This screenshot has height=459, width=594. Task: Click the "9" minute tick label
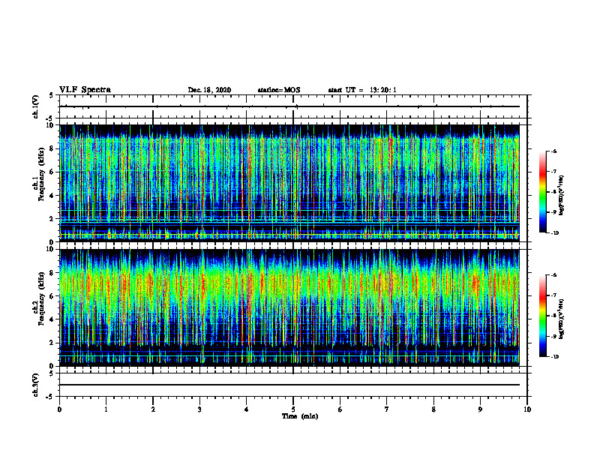(480, 409)
